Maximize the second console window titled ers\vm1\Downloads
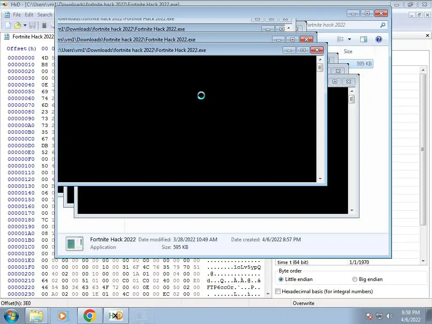432x324 pixels. (293, 39)
